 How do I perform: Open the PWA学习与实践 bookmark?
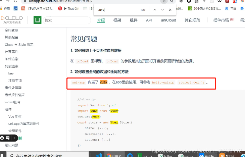(x=41, y=9)
